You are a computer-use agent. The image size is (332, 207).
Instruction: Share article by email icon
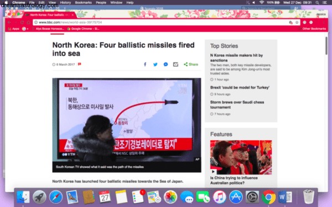coord(175,64)
